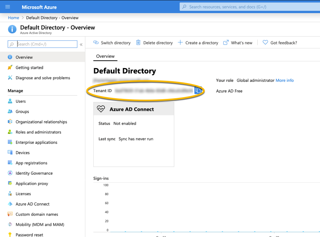Click the search magnifier icon in top bar
Screen dimensions: 320x237
184,7
